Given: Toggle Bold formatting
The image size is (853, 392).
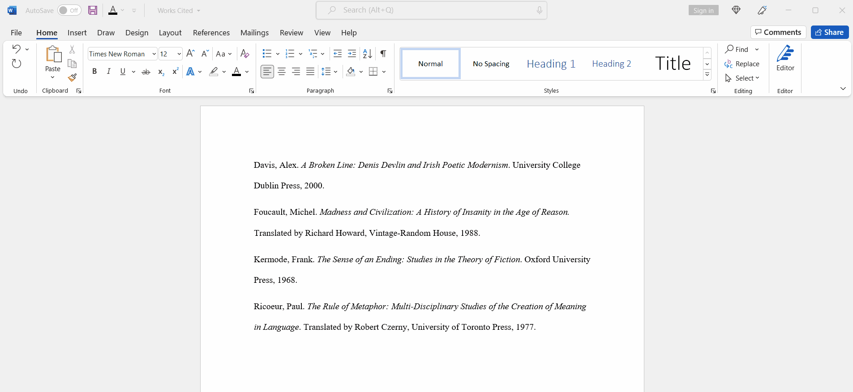Looking at the screenshot, I should [x=94, y=72].
